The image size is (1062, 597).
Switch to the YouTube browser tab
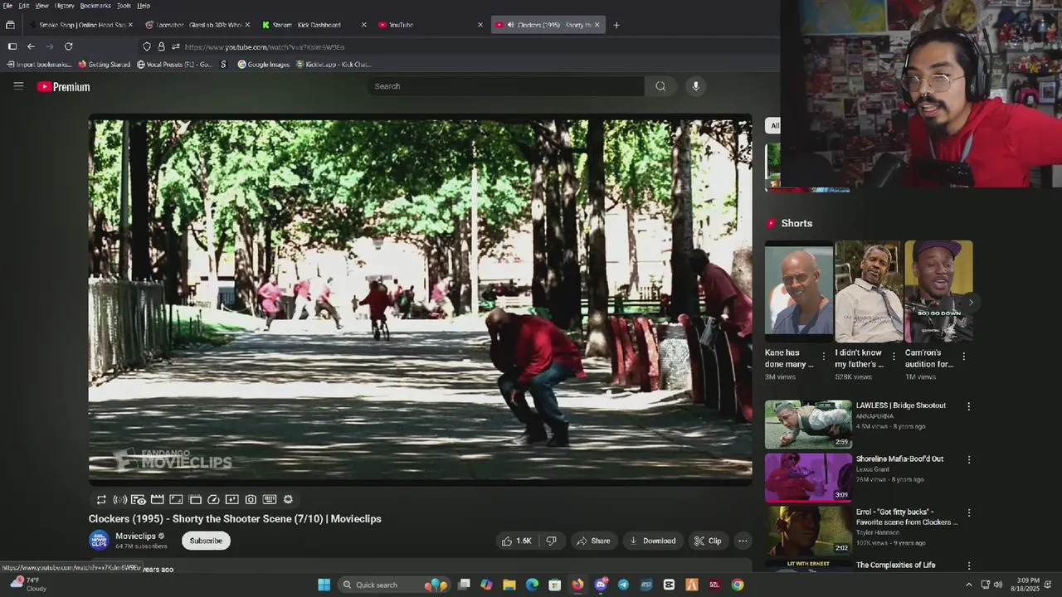coord(430,25)
